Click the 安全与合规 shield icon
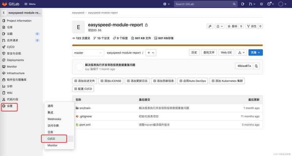The width and height of the screenshot is (292, 156). click(4, 53)
